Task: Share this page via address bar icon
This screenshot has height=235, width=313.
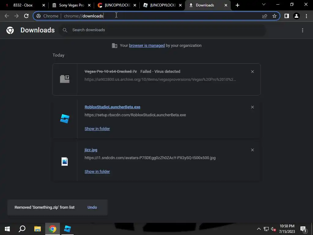Action: (x=265, y=16)
